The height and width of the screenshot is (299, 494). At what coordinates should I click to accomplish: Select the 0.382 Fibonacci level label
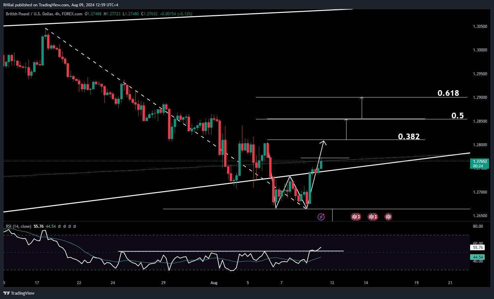(409, 137)
